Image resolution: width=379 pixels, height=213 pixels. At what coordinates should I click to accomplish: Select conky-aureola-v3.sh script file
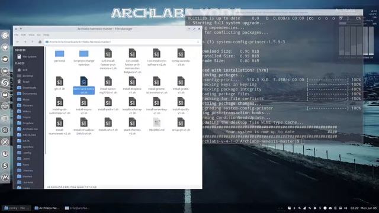click(x=181, y=57)
